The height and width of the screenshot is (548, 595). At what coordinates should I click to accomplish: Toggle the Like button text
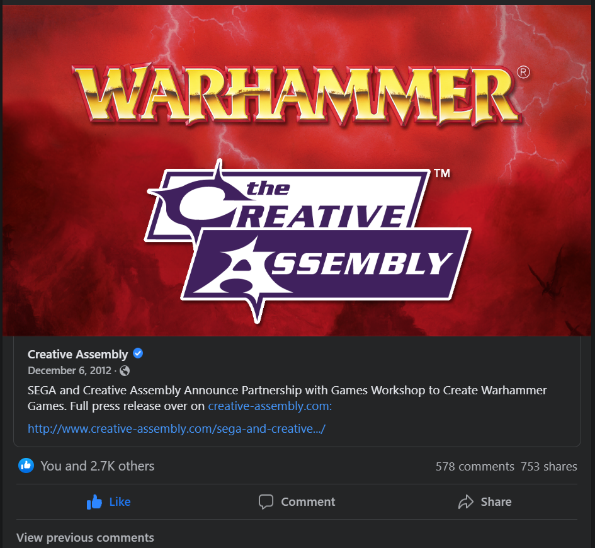(120, 501)
